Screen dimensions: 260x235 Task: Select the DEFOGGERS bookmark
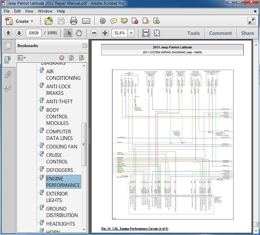[x=60, y=170]
